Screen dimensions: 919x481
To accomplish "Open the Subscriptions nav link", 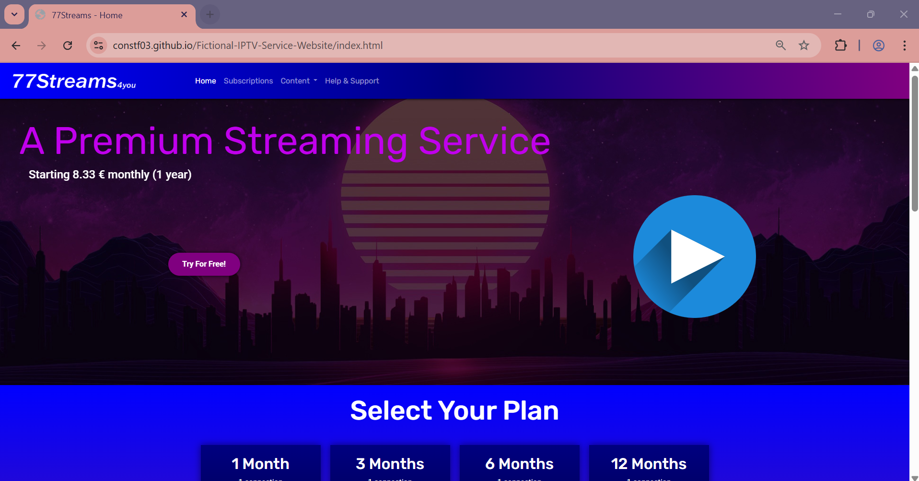I will click(248, 81).
